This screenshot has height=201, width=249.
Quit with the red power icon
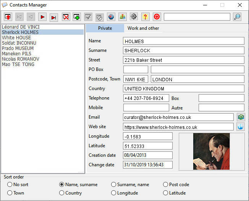[157, 17]
